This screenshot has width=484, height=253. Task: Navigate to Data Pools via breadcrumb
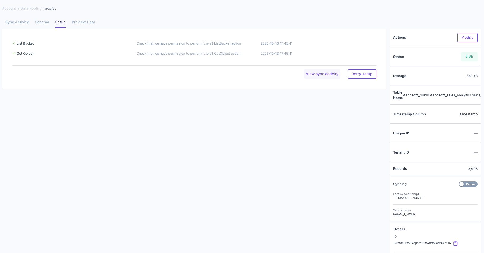[29, 8]
